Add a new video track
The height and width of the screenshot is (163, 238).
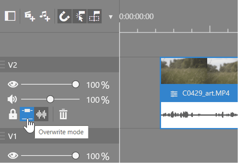[30, 16]
